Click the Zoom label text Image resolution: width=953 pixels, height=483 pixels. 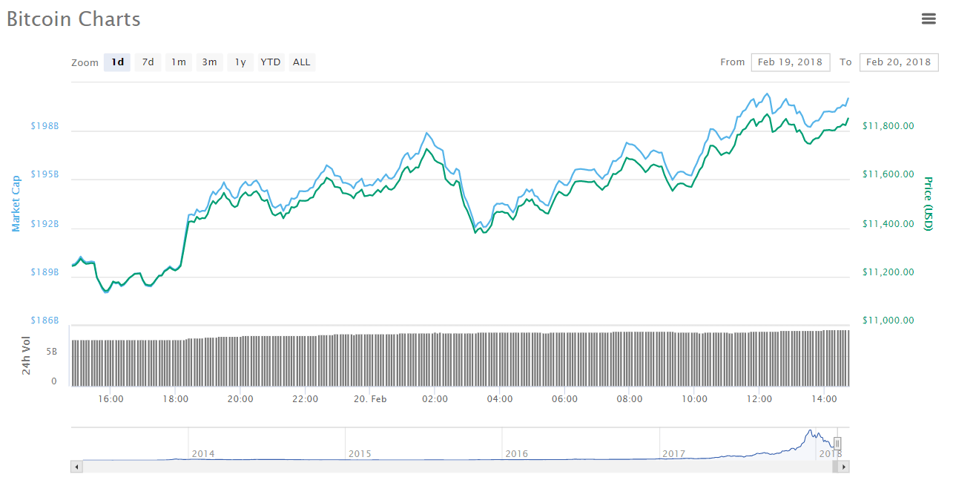[x=85, y=63]
